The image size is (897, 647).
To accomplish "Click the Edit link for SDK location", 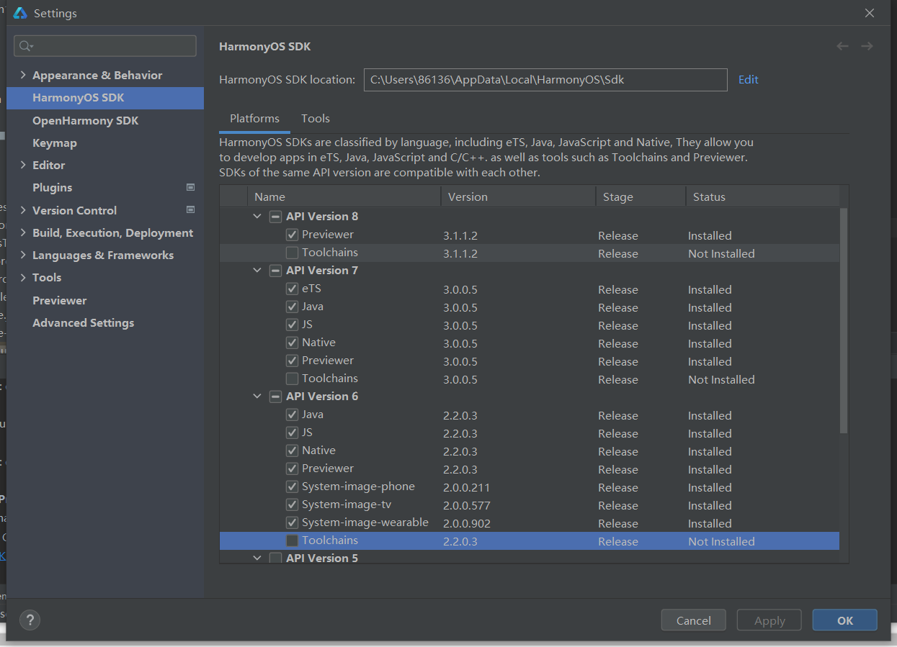I will [x=749, y=80].
